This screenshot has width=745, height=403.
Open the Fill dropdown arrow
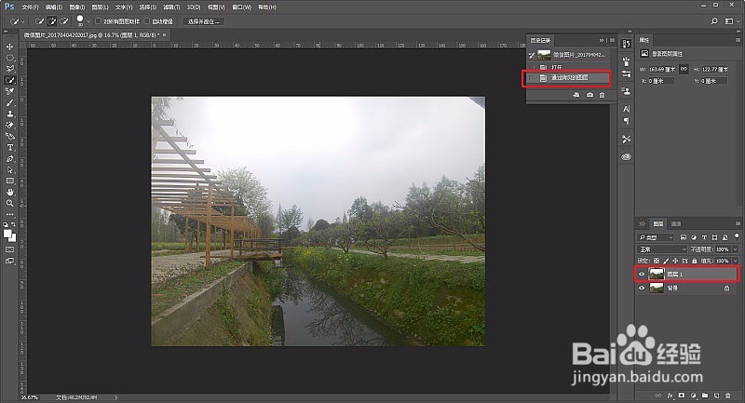click(x=736, y=262)
